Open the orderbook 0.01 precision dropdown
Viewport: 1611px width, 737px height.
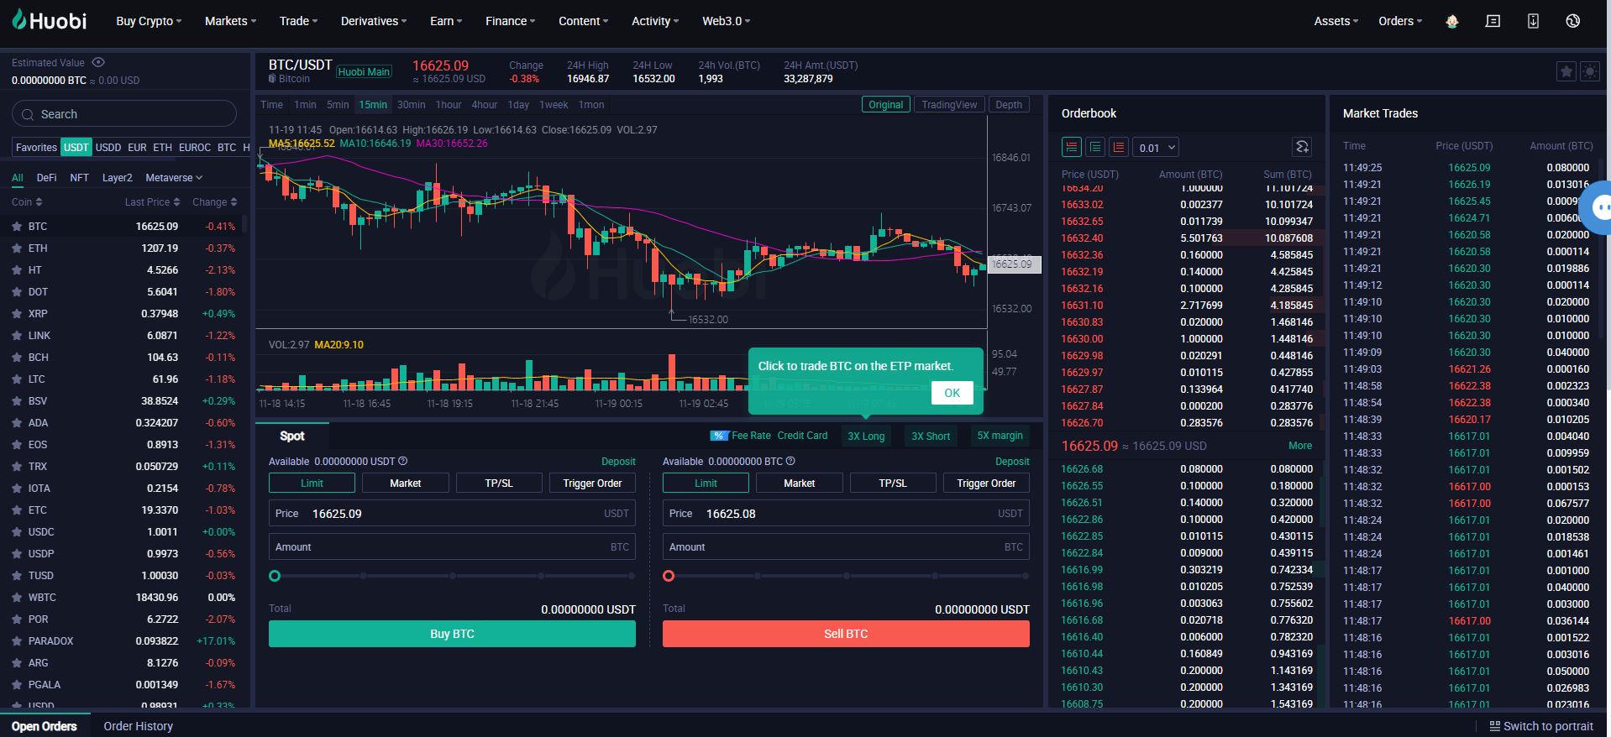click(1156, 147)
